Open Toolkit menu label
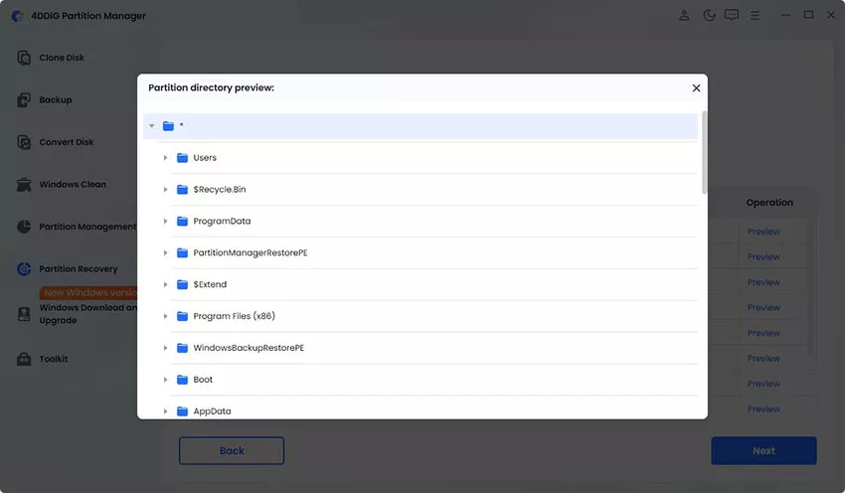Image resolution: width=845 pixels, height=493 pixels. point(54,359)
